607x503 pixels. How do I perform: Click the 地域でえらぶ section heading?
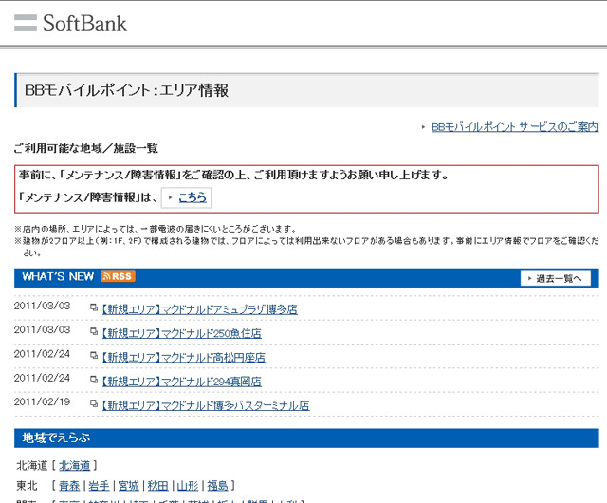tap(56, 438)
